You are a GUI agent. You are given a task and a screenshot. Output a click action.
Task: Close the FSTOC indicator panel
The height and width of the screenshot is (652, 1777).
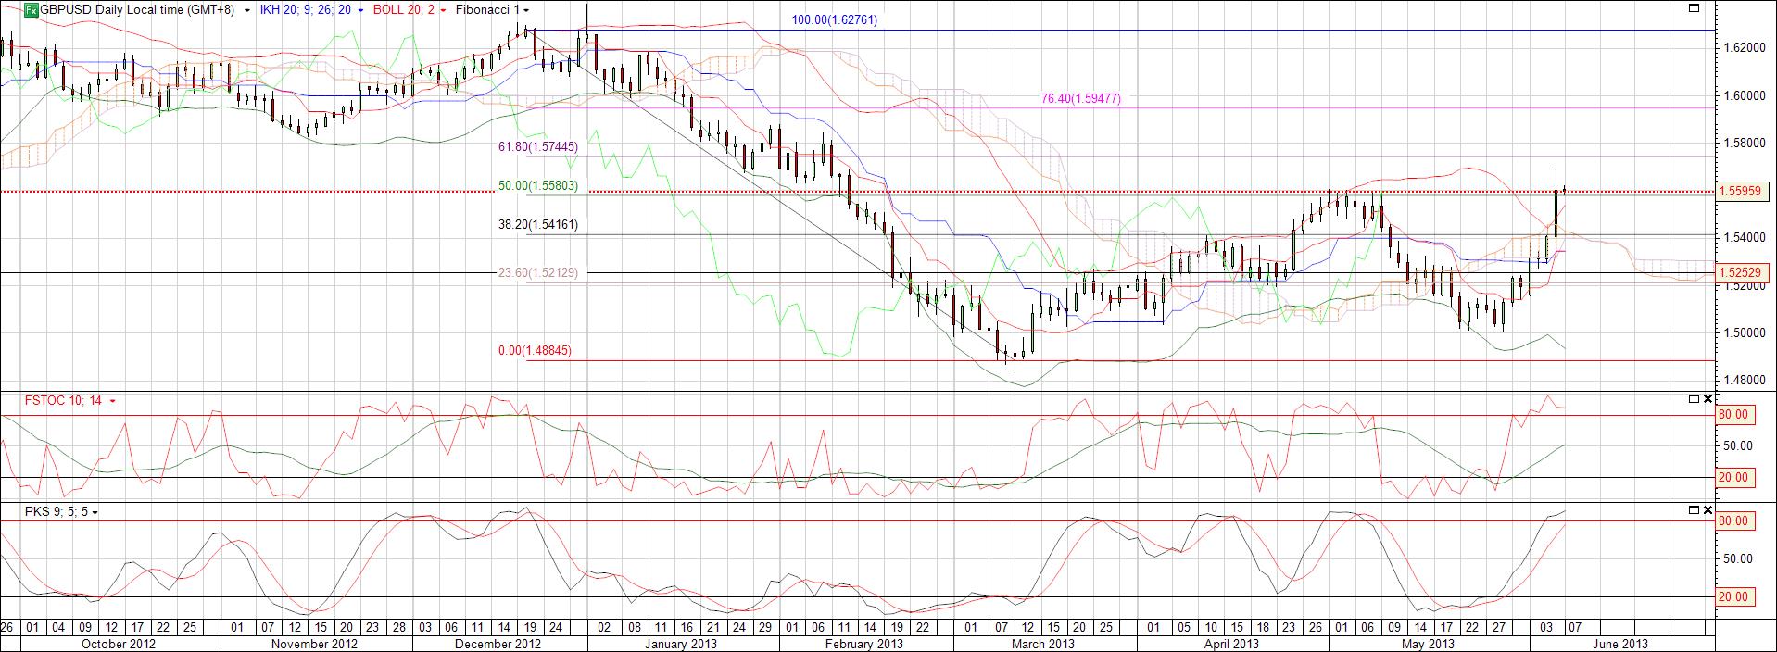coord(1708,399)
